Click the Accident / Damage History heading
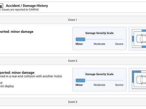146x109 pixels. coord(27,6)
